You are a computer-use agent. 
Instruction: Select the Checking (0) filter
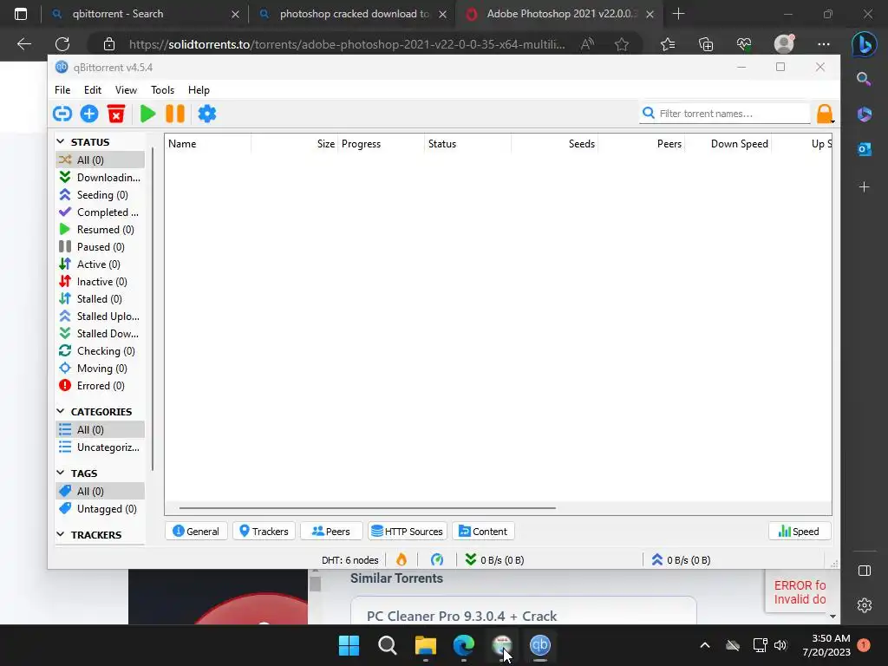pyautogui.click(x=100, y=351)
